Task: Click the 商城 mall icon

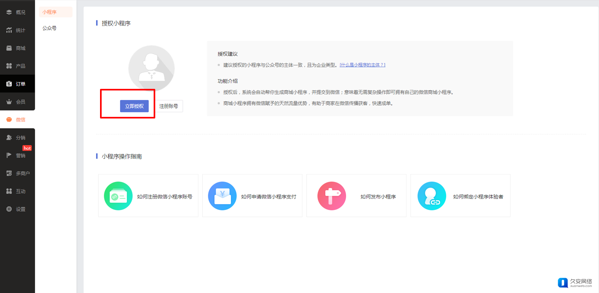Action: pos(9,48)
